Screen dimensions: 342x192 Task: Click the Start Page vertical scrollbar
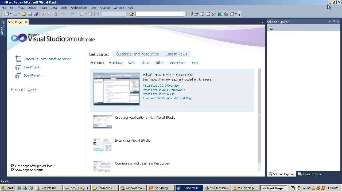pos(259,115)
